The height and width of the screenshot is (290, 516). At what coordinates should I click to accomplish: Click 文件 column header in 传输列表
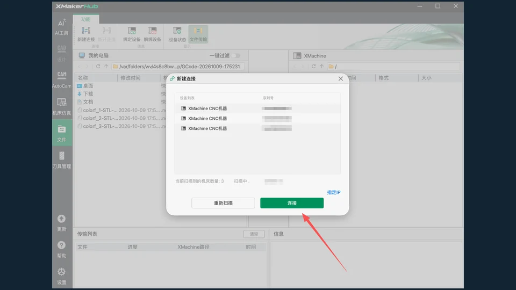[82, 247]
